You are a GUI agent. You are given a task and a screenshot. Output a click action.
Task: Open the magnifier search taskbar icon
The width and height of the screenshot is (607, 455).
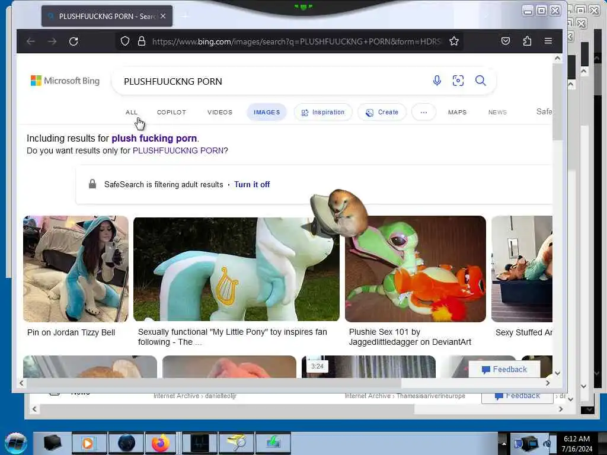(236, 443)
